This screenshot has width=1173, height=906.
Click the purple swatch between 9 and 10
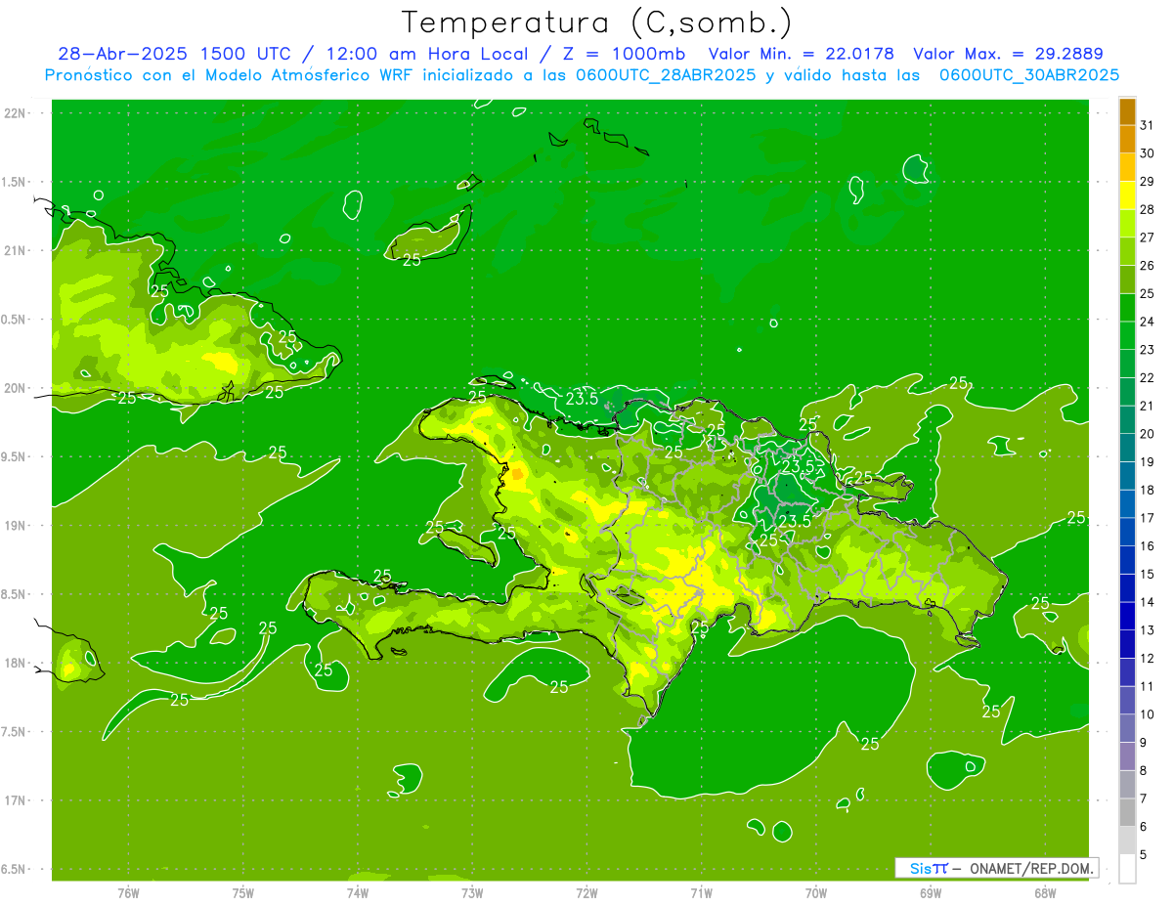point(1127,727)
